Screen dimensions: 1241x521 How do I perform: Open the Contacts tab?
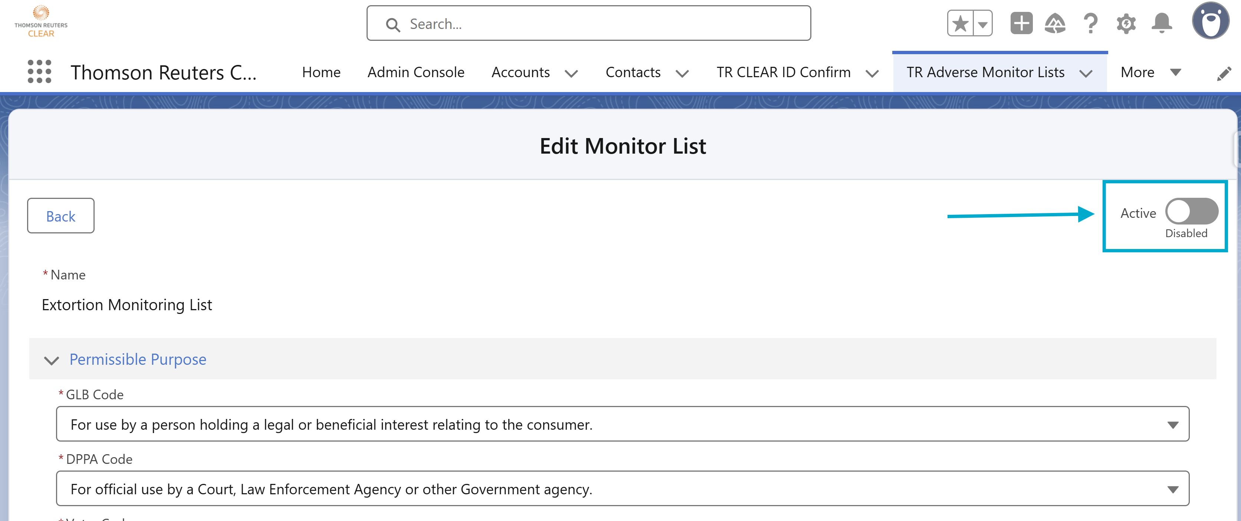pyautogui.click(x=633, y=72)
